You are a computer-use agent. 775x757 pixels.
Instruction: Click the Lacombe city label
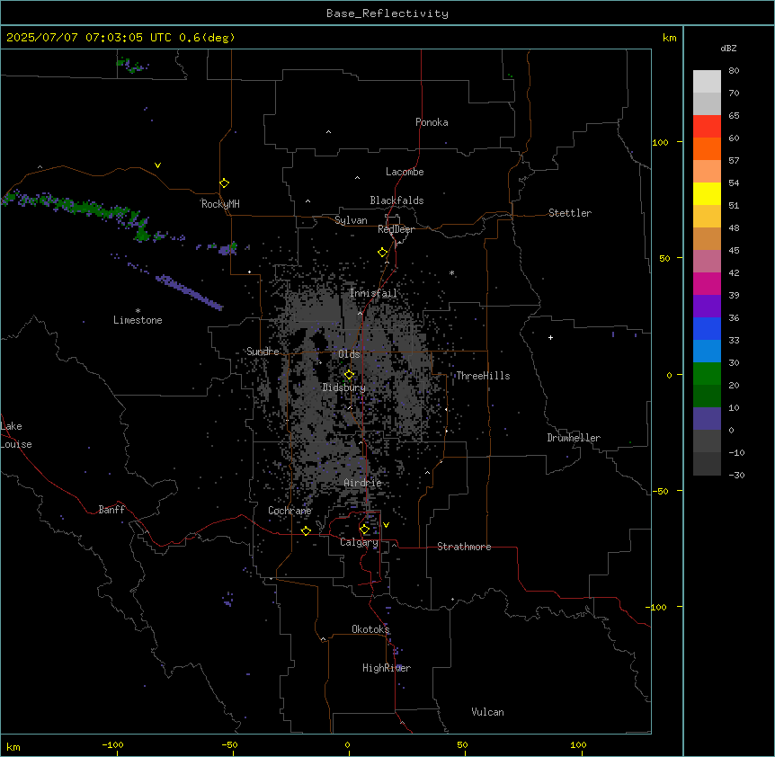click(405, 172)
